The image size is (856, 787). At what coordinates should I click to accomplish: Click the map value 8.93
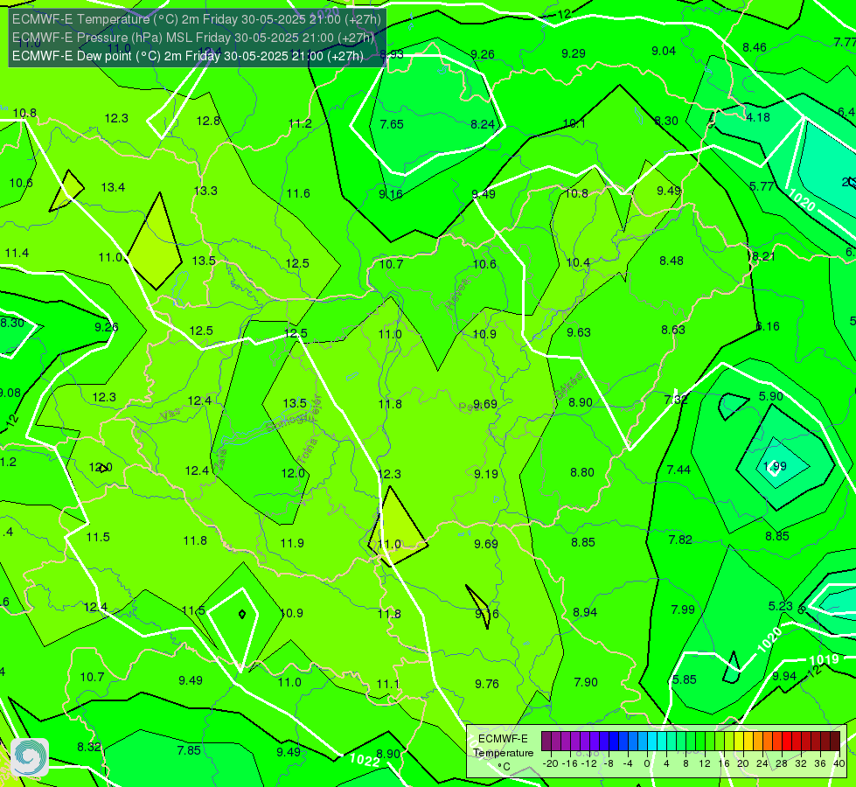coord(392,54)
